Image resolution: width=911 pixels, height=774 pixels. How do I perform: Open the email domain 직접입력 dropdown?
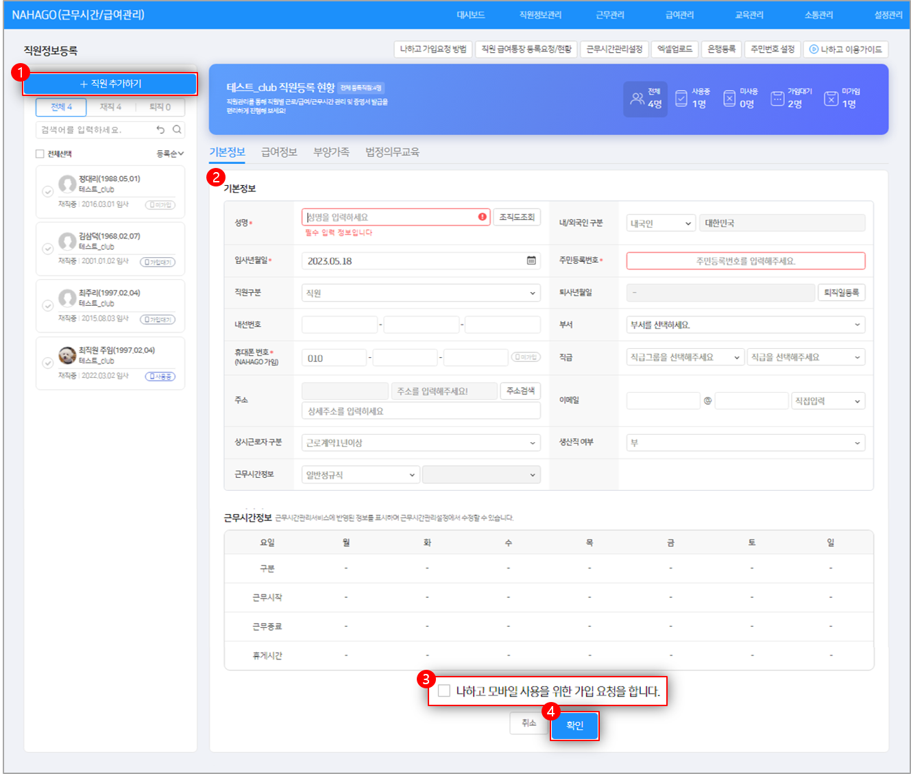[828, 401]
